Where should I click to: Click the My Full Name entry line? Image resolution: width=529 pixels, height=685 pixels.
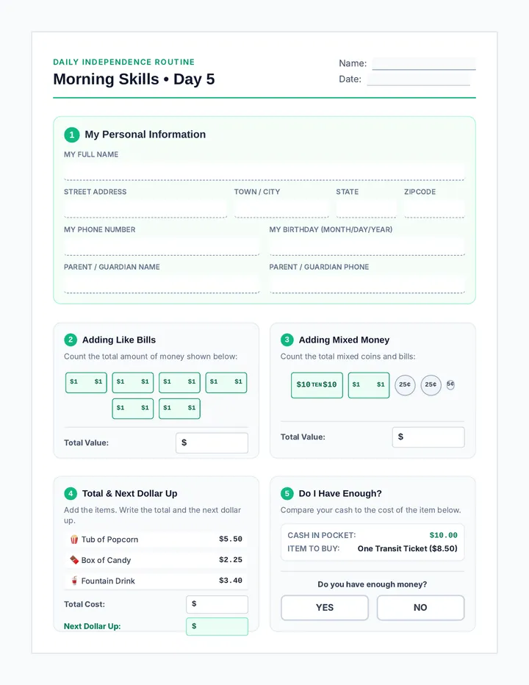264,171
